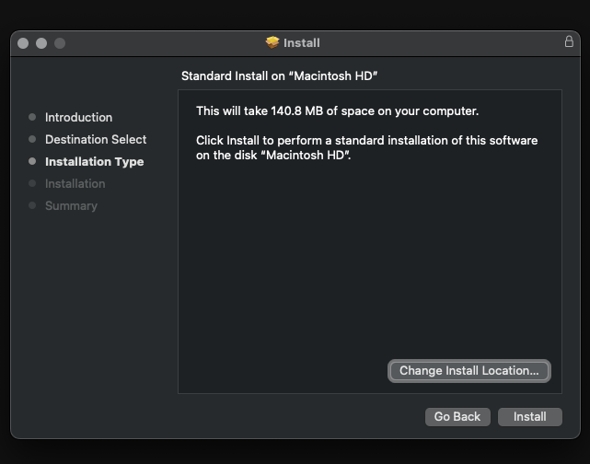The height and width of the screenshot is (464, 590).
Task: Select the Introduction step in the sidebar
Action: (78, 117)
